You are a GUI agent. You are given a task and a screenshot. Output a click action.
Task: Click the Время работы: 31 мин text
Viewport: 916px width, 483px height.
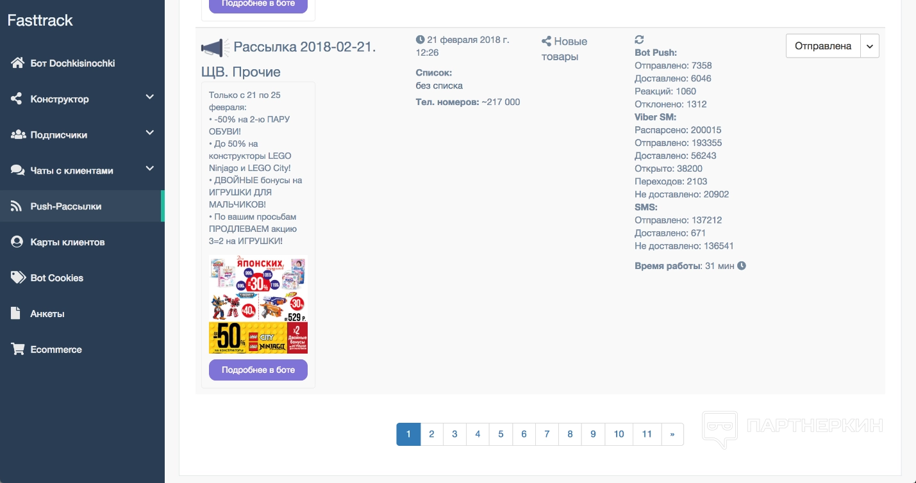pyautogui.click(x=685, y=266)
